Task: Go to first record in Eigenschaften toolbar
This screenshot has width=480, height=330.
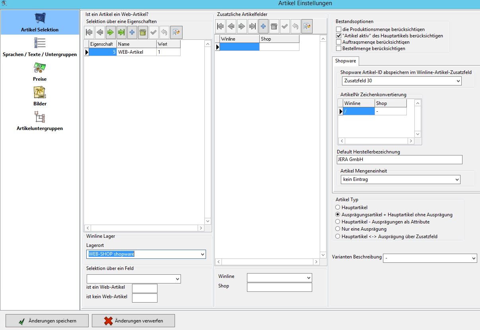Action: coord(89,32)
